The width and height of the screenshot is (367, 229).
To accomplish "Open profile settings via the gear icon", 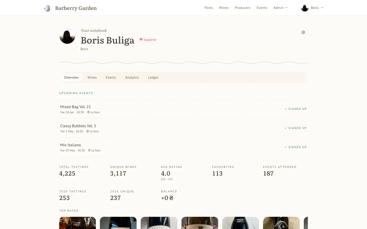I will click(303, 32).
